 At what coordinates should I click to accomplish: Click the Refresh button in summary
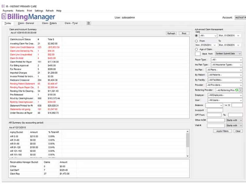point(171,33)
